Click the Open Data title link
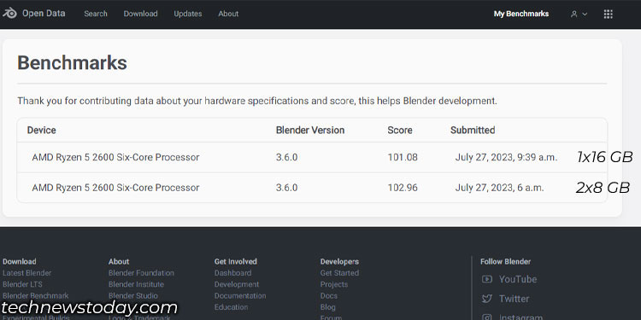Screen dimensions: 641x320 click(x=44, y=13)
